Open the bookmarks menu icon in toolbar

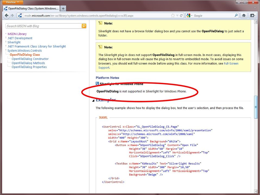click(252, 15)
